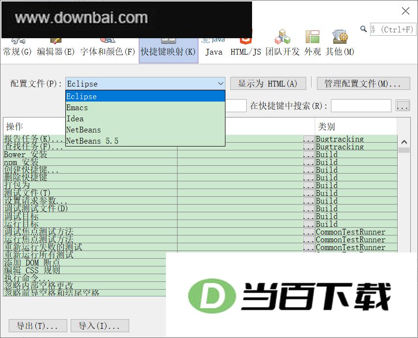418x338 pixels.
Task: Close the options dialog window
Action: click(405, 11)
